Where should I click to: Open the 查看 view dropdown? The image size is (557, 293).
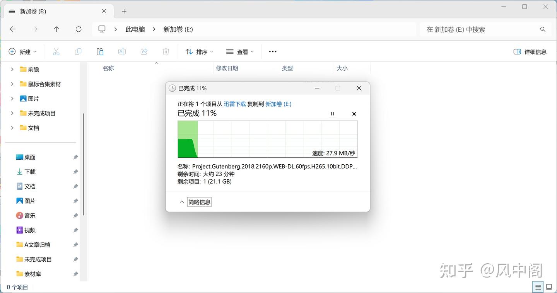point(240,52)
